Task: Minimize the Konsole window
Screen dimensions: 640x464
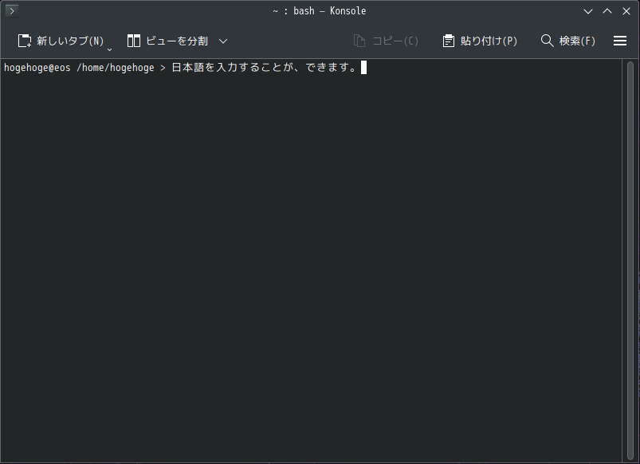Action: coord(588,11)
